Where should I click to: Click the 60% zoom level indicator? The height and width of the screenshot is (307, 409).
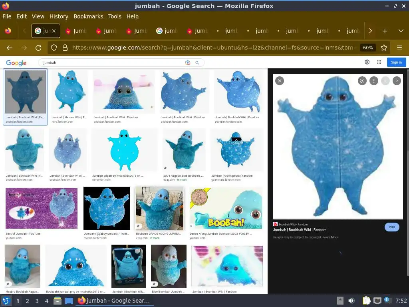368,48
